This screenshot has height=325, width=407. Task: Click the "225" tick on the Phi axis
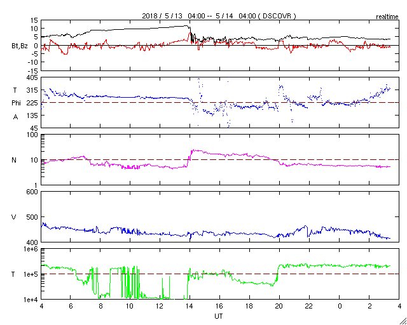(x=32, y=103)
